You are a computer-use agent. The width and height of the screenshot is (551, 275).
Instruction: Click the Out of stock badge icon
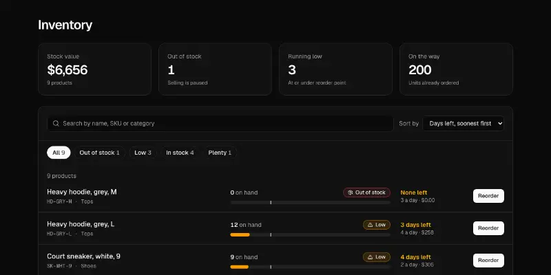pos(351,192)
